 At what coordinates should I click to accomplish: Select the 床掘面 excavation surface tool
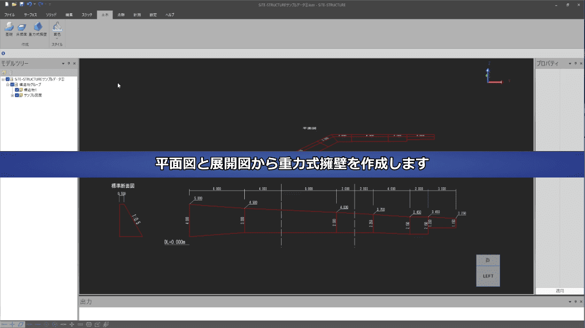[x=21, y=29]
